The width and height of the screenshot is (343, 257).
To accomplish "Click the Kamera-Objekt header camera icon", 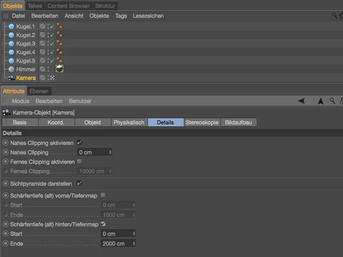I will pyautogui.click(x=6, y=113).
